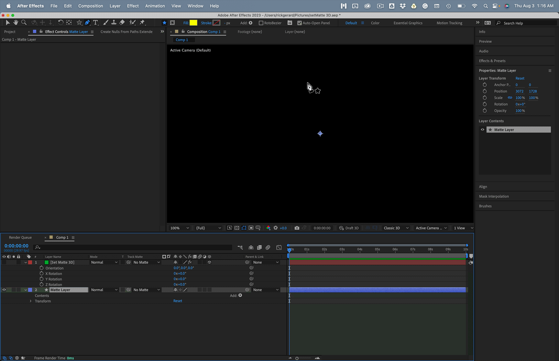This screenshot has height=361, width=559.
Task: Click Reset in the Layer Transform section
Action: [520, 78]
